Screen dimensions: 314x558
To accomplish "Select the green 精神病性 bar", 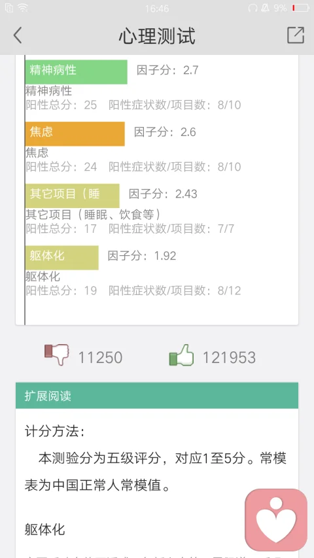I will pyautogui.click(x=76, y=72).
